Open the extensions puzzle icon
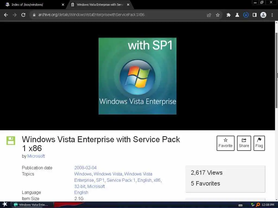Image resolution: width=278 pixels, height=208 pixels. click(x=228, y=15)
